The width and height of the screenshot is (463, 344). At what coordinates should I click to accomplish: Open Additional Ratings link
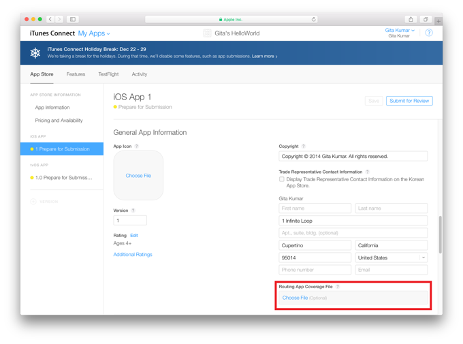point(133,255)
